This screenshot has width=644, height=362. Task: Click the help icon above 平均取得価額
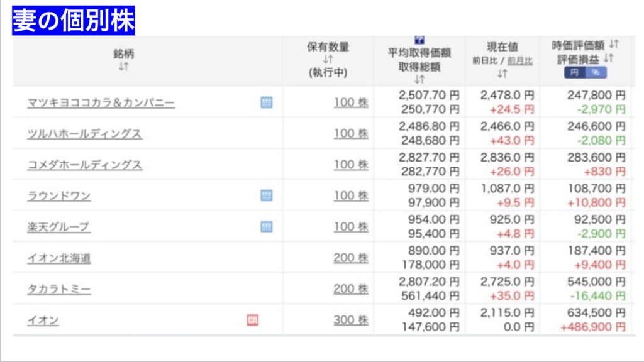(419, 40)
